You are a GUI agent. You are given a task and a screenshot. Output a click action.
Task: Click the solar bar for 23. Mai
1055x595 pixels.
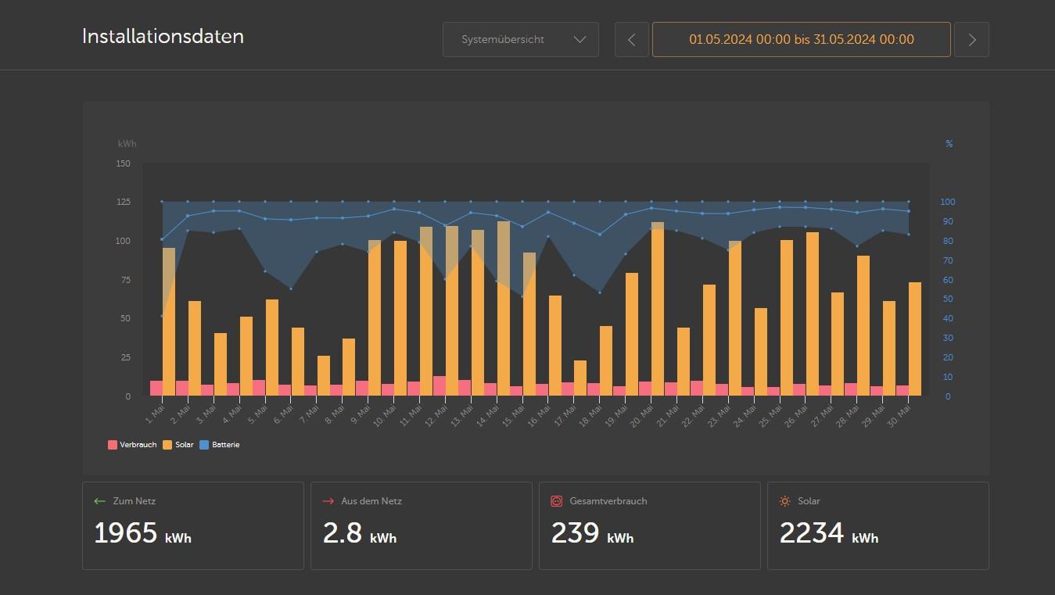(735, 318)
